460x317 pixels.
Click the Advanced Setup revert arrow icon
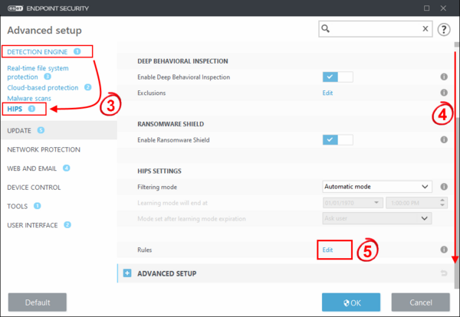coord(444,273)
